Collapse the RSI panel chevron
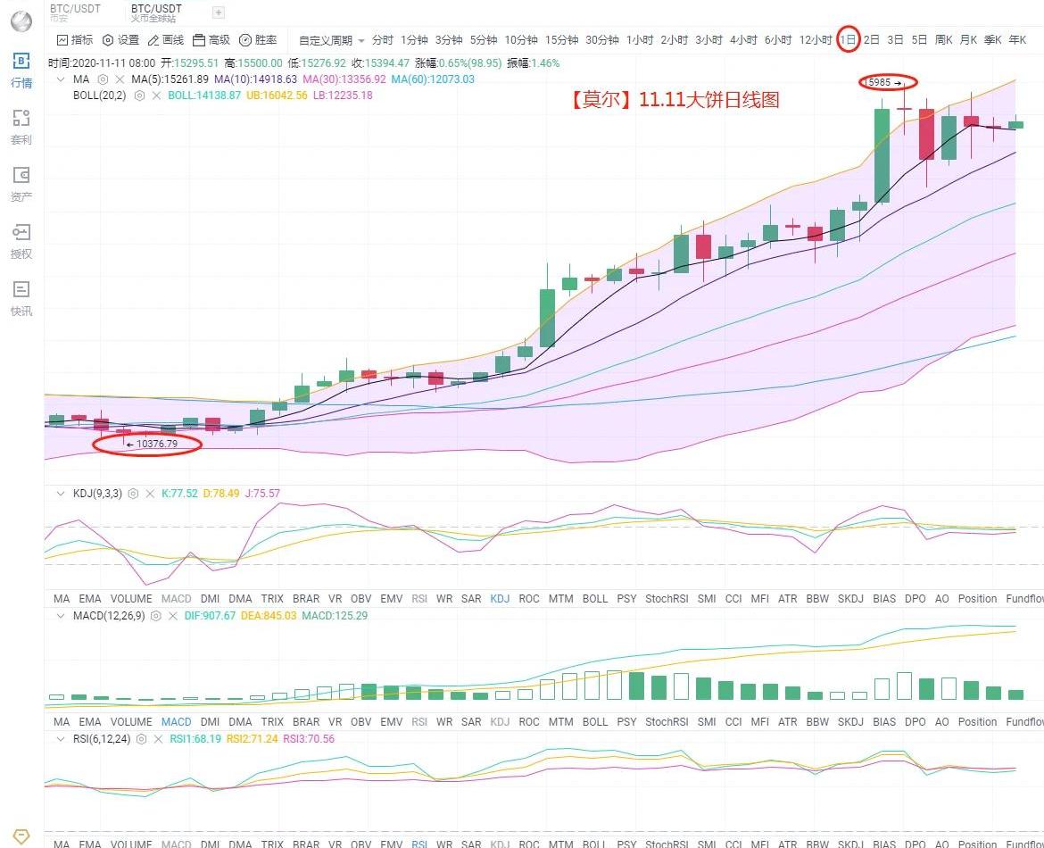This screenshot has width=1044, height=848. tap(61, 739)
